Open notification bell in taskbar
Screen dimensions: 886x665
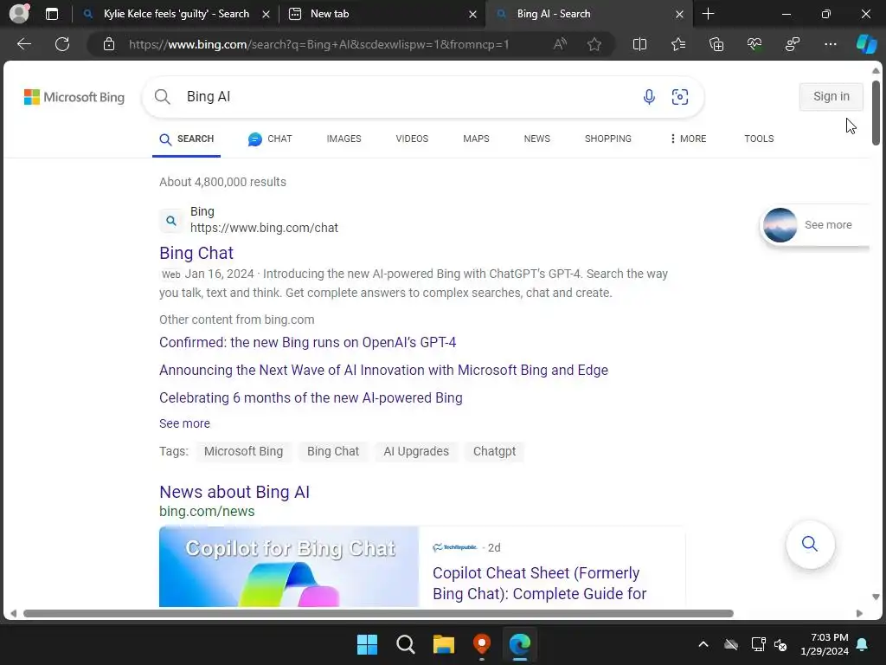(x=863, y=644)
